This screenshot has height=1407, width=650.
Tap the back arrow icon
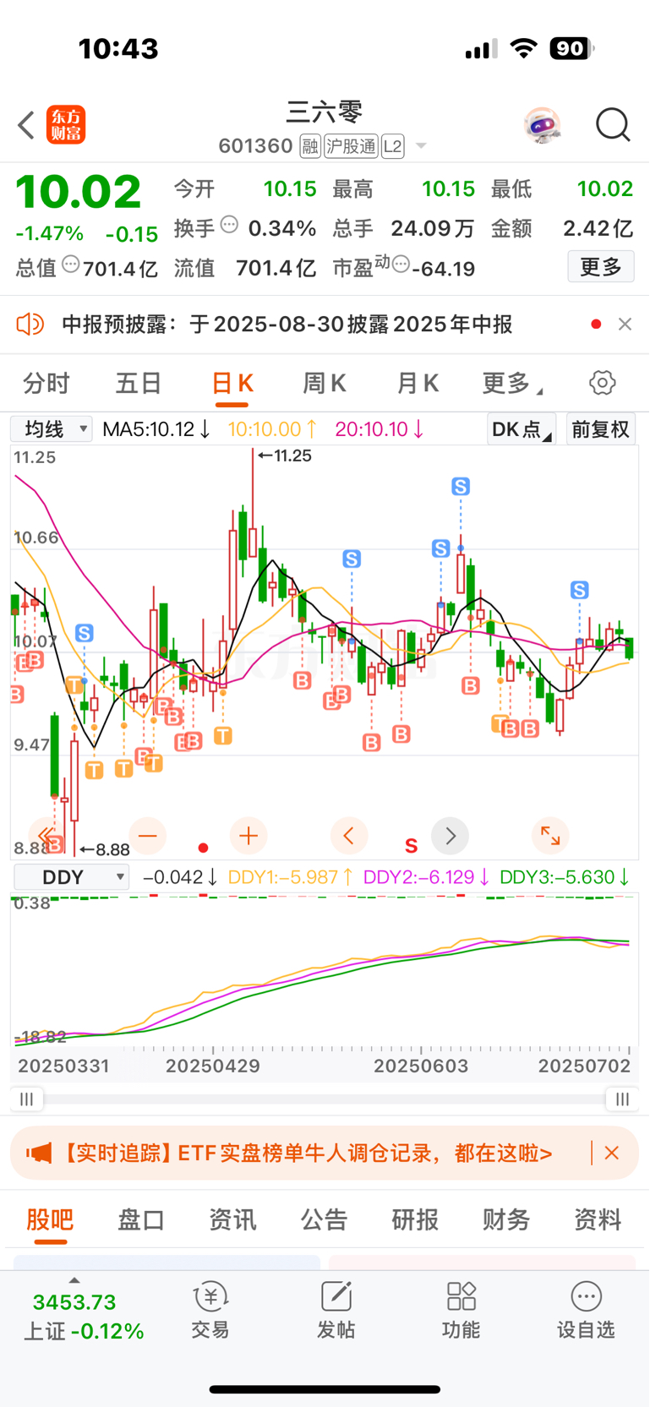26,125
